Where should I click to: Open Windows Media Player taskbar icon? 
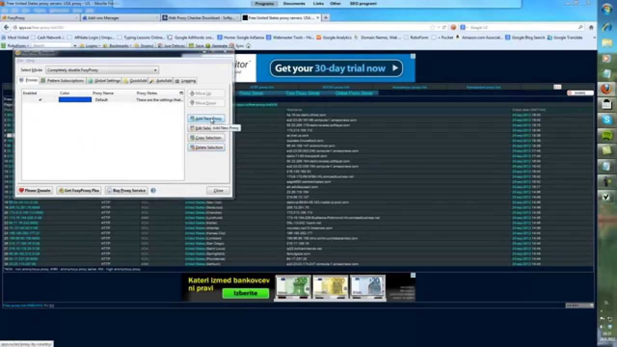[x=606, y=58]
